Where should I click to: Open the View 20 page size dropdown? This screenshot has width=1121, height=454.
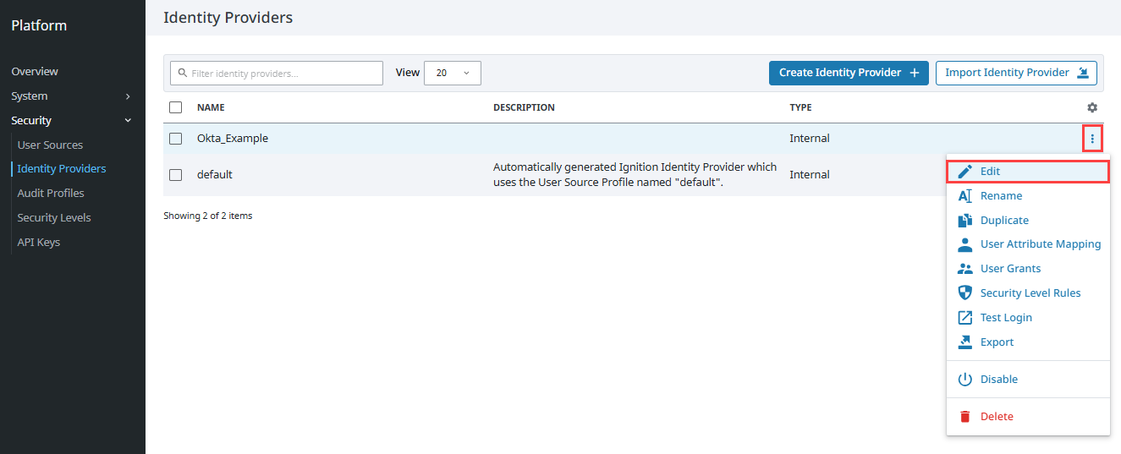click(x=452, y=74)
